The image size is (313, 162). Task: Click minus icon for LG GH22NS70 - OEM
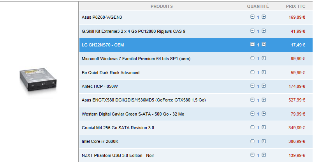click(252, 45)
